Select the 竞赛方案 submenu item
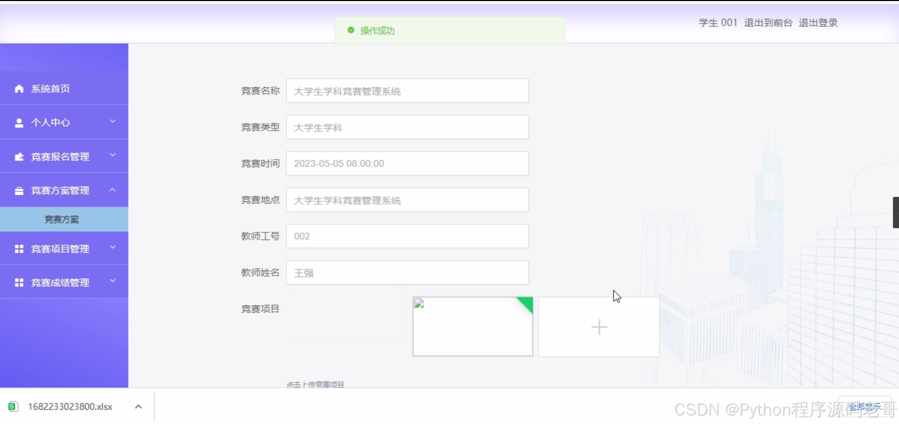 pos(62,219)
